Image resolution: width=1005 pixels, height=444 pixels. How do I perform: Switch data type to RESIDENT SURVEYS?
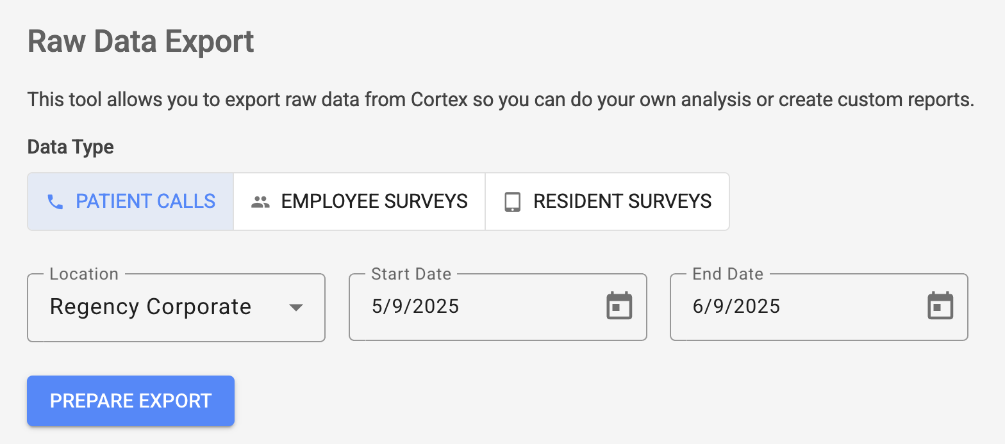607,202
